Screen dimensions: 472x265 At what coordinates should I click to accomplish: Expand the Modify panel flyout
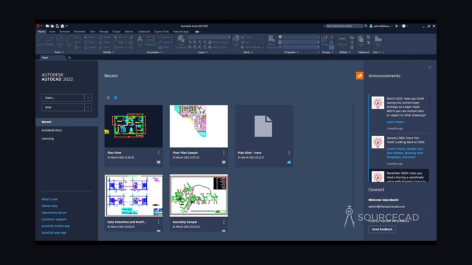109,52
